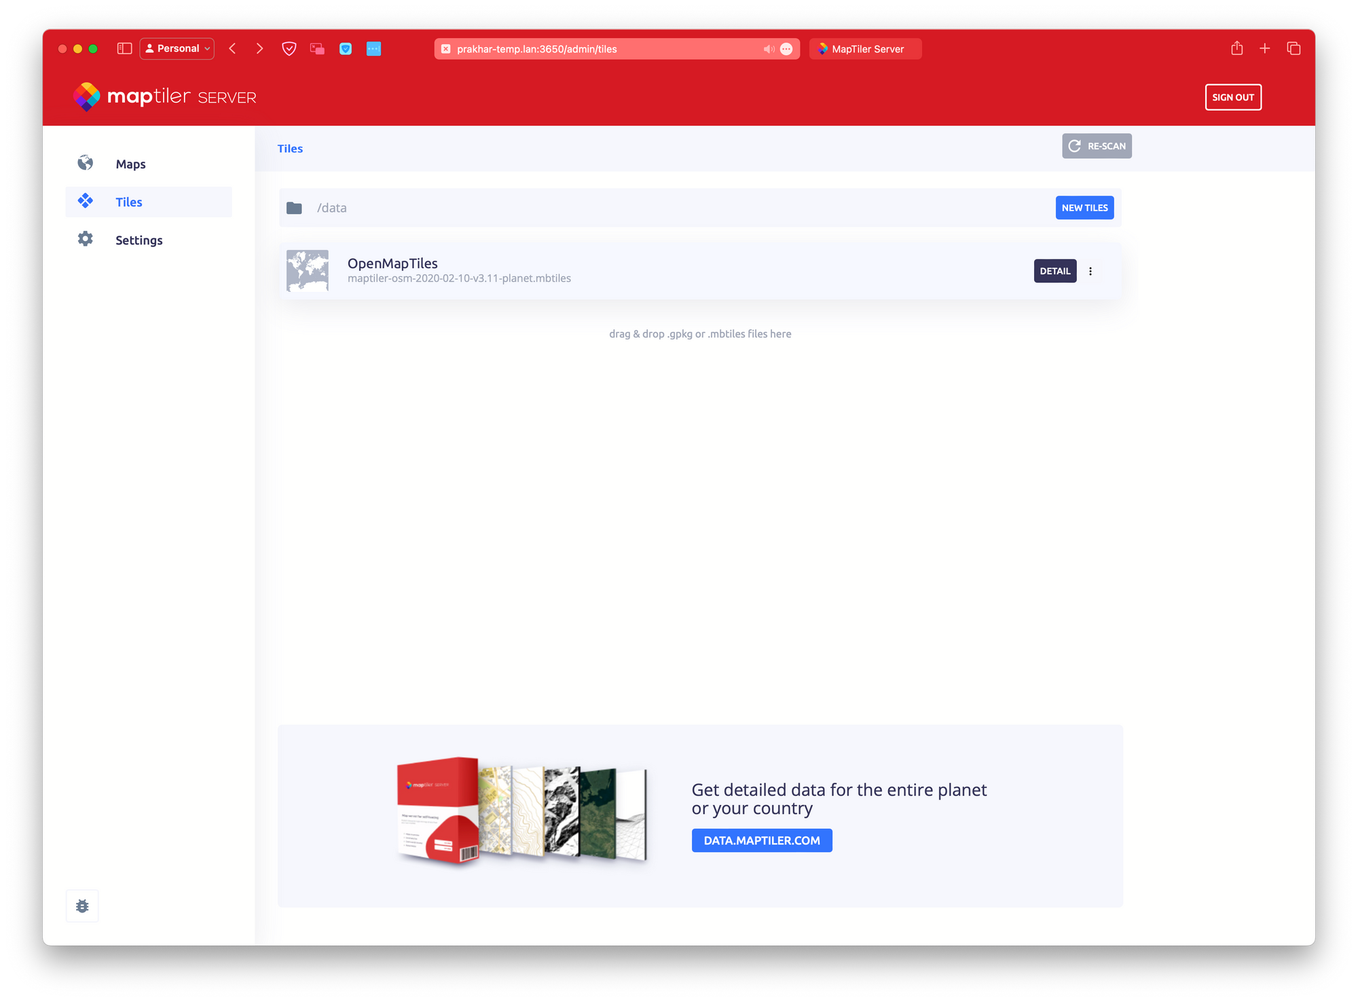Open Settings gear icon in sidebar
Viewport: 1358px width, 1002px height.
[x=85, y=239]
